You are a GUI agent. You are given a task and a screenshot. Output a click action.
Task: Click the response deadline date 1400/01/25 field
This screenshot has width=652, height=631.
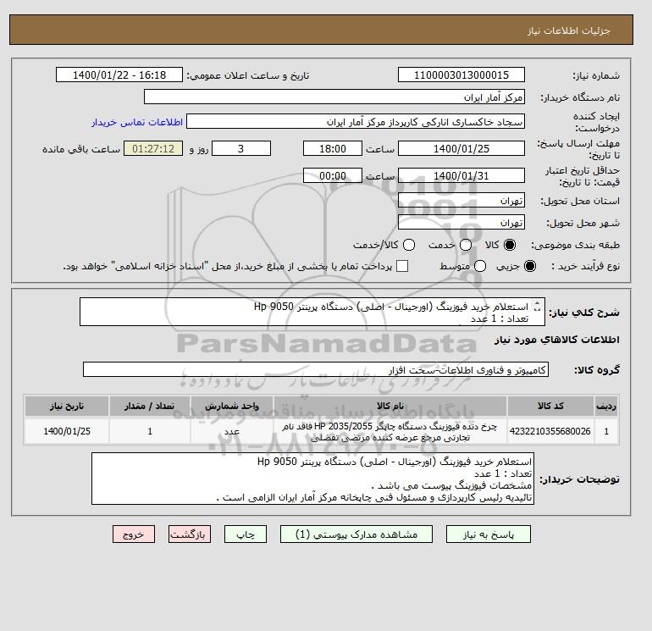point(461,148)
